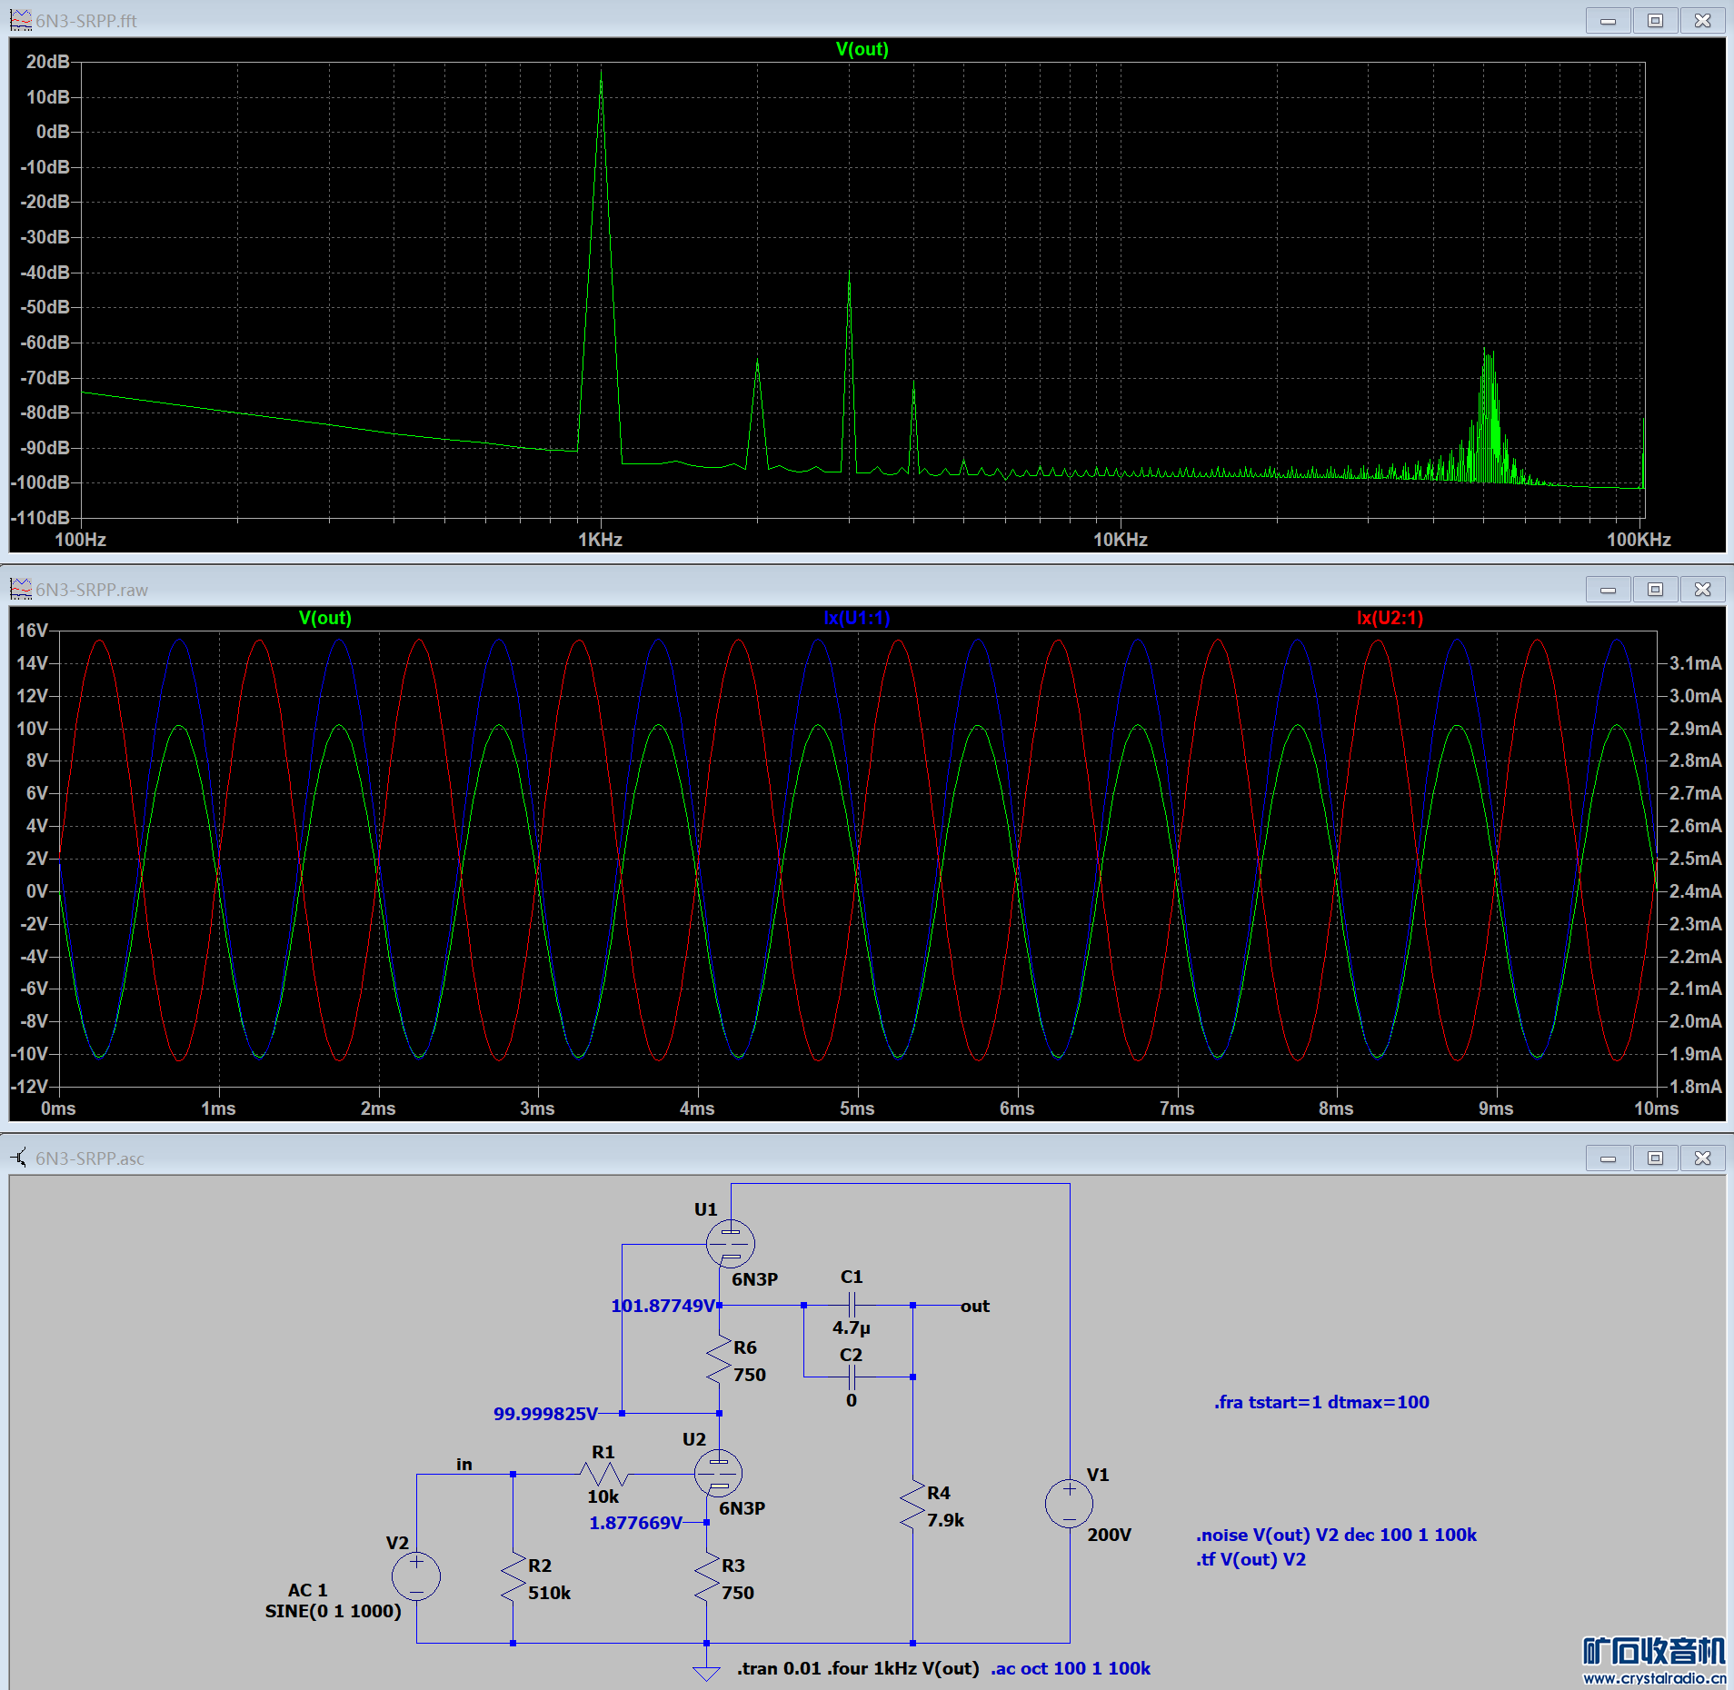Click the 101.87749V node voltage label

[663, 1306]
